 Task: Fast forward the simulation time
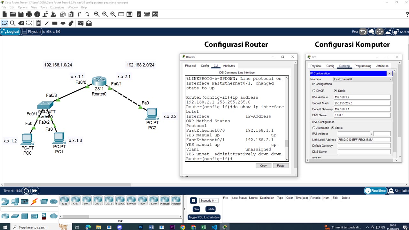pyautogui.click(x=35, y=191)
